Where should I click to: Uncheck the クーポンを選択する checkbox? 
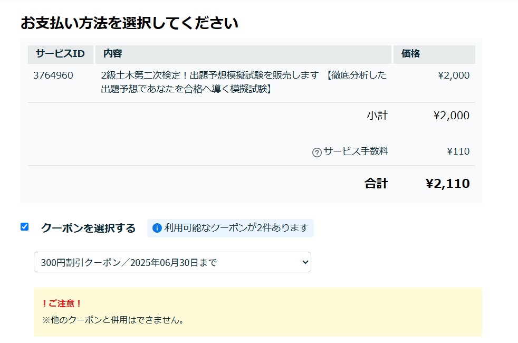[x=24, y=227]
